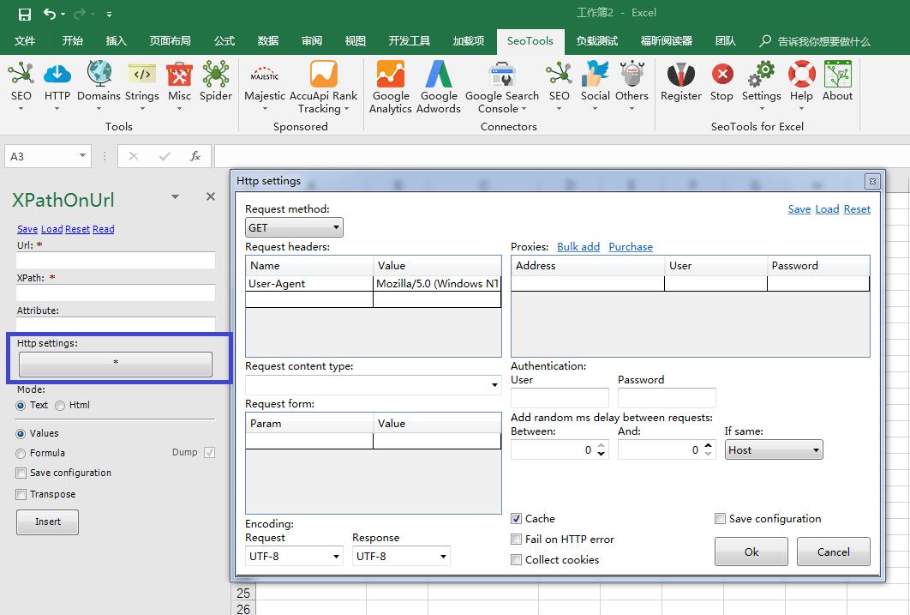The width and height of the screenshot is (910, 615).
Task: Click the Url input field
Action: [x=116, y=261]
